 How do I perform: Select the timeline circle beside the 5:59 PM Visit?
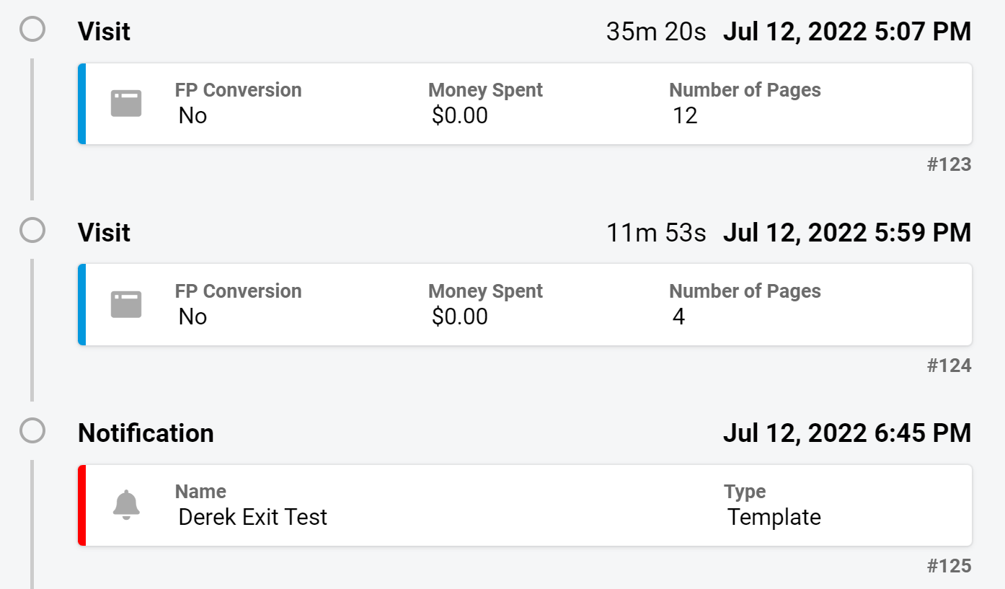(x=32, y=231)
